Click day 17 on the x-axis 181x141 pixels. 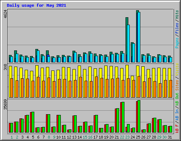coord(95,137)
